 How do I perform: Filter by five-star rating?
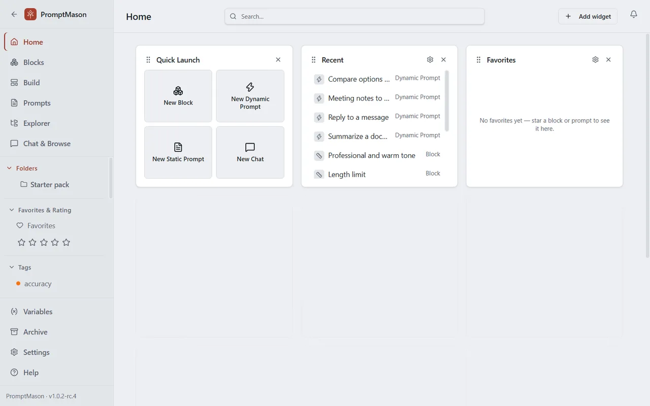(x=66, y=243)
